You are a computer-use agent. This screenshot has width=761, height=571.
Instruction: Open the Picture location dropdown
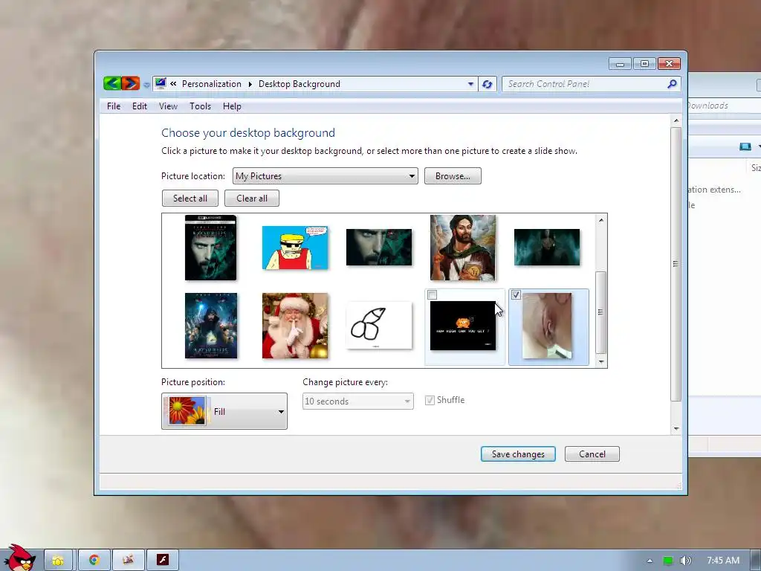pos(326,175)
